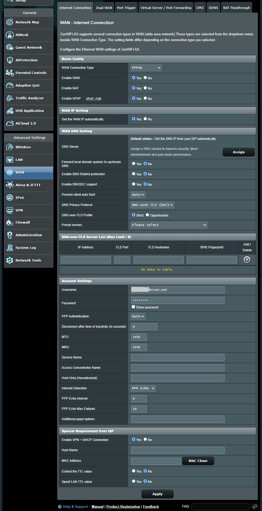The image size is (262, 511).
Task: Choose Opportunistic DNS-over-TLS profile
Action: click(x=147, y=215)
